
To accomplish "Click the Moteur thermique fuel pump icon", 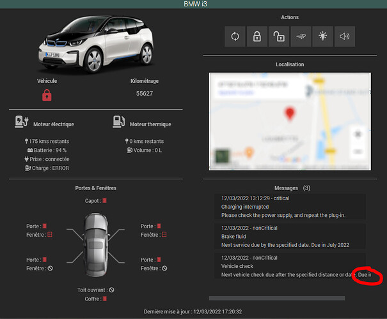I will tap(118, 121).
